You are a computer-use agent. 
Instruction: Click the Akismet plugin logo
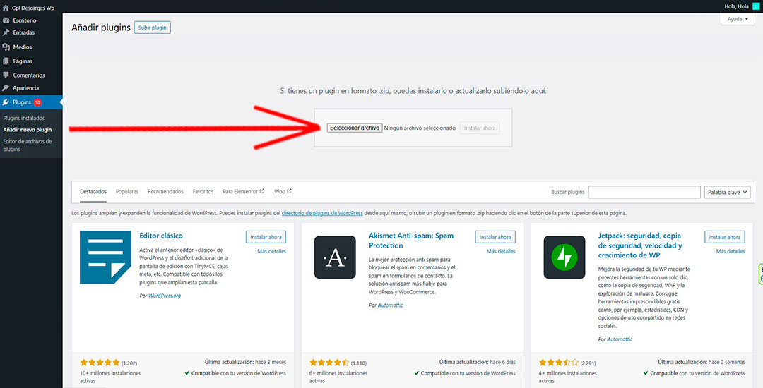(335, 257)
